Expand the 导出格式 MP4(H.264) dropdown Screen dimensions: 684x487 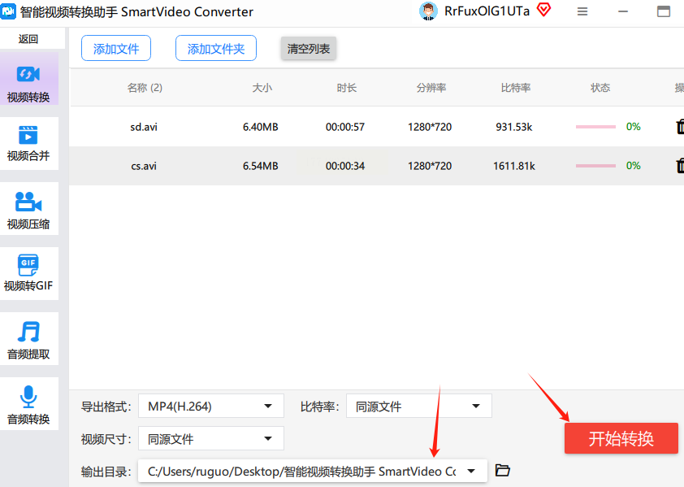click(x=211, y=407)
